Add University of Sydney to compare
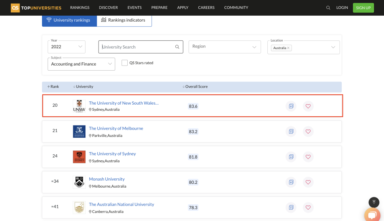Viewport: 384px width, 221px height. coord(291,157)
